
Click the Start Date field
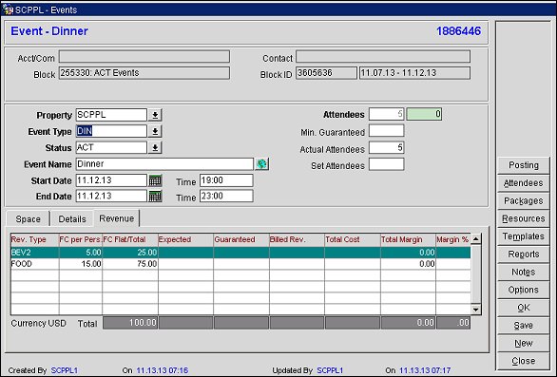(111, 180)
